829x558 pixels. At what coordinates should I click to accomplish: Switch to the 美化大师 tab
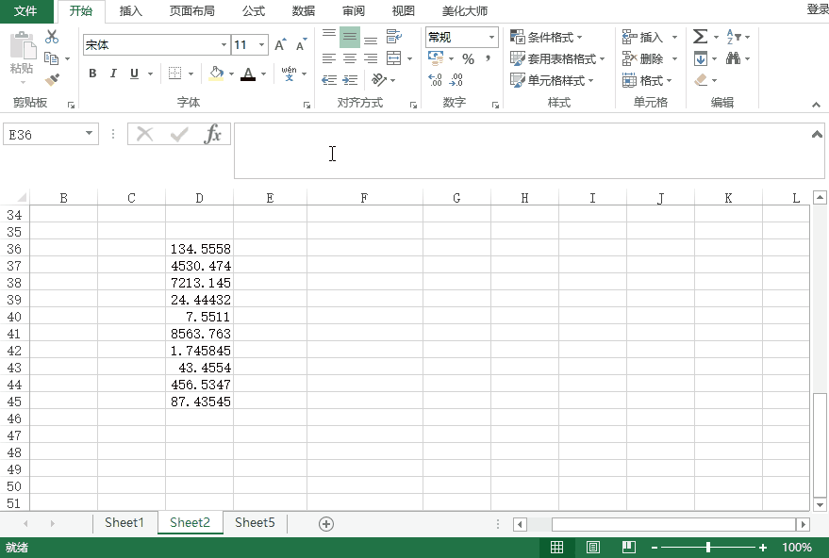coord(465,11)
